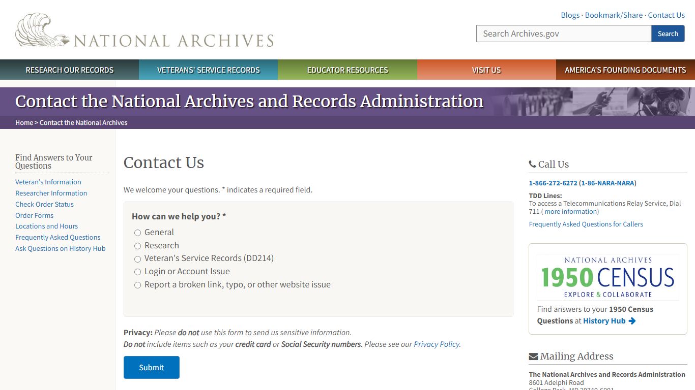Click Contact the National Archives breadcrumb
The image size is (695, 390).
(x=83, y=122)
